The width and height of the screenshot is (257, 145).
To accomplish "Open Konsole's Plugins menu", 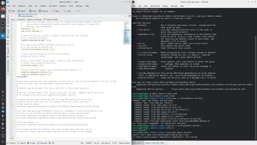I will [165, 6].
